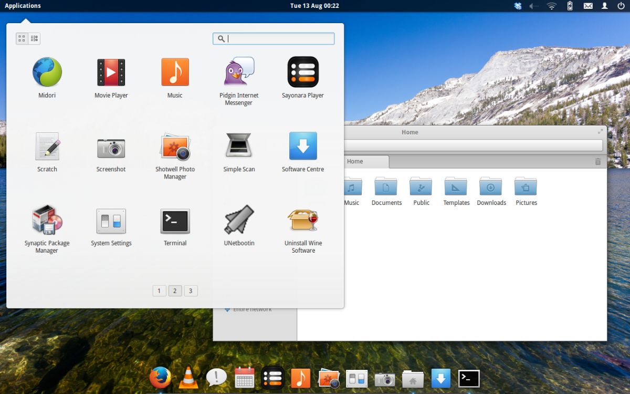Launch Pidgin Internet Messenger
This screenshot has width=630, height=394.
(x=239, y=74)
